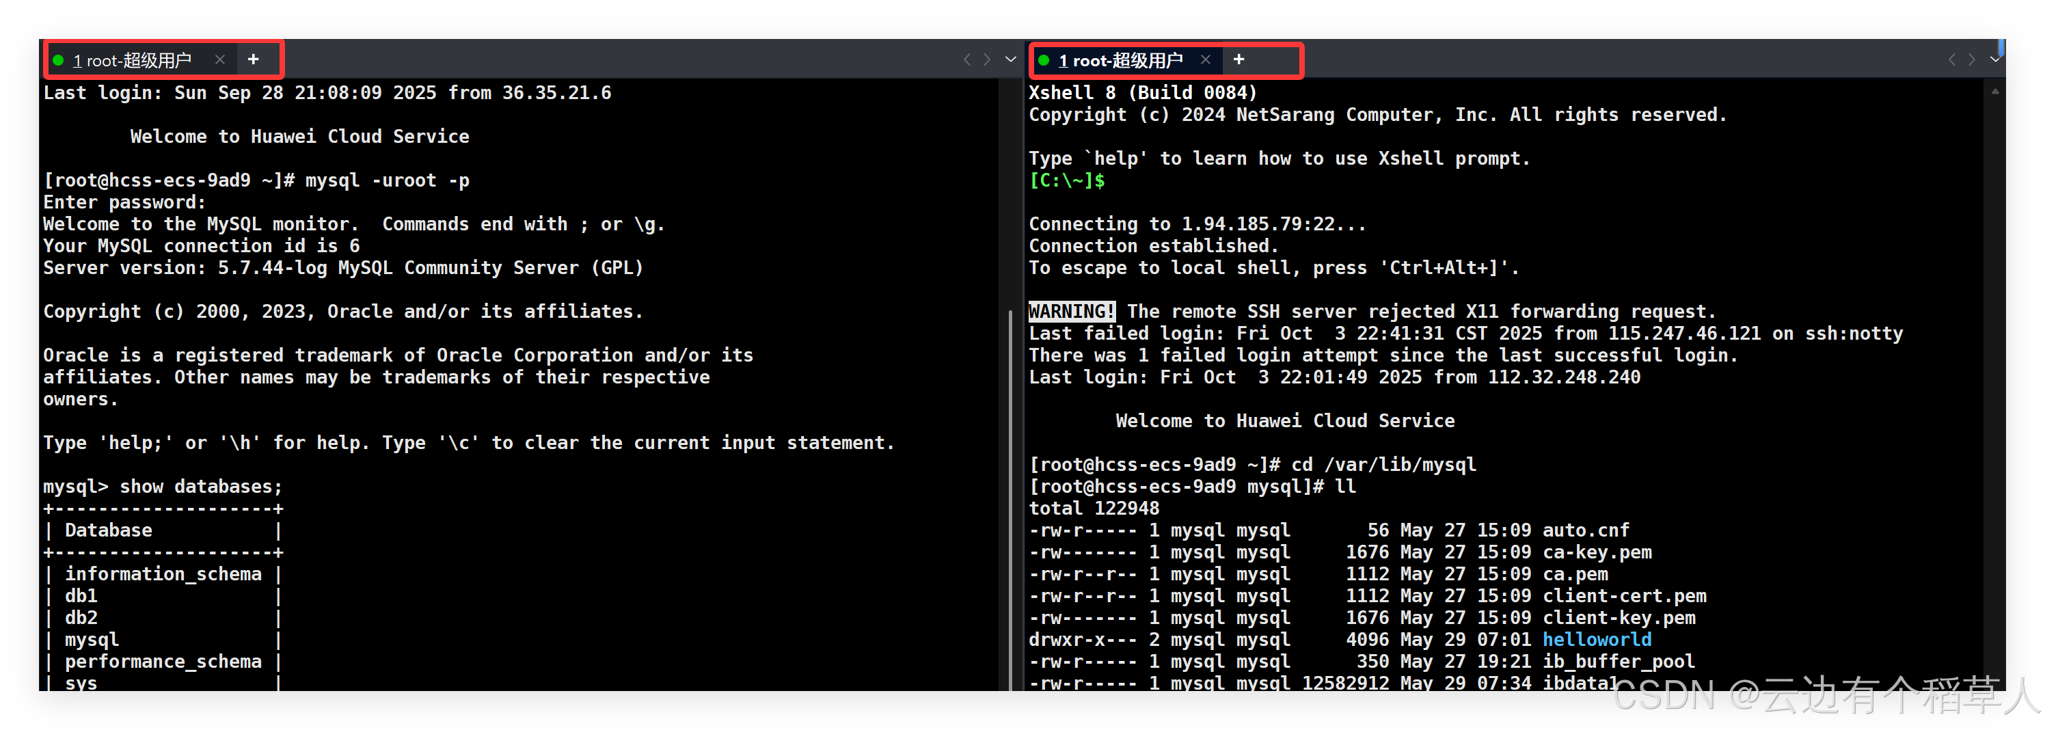
Task: Add a new tab in the right pane
Action: click(1238, 59)
